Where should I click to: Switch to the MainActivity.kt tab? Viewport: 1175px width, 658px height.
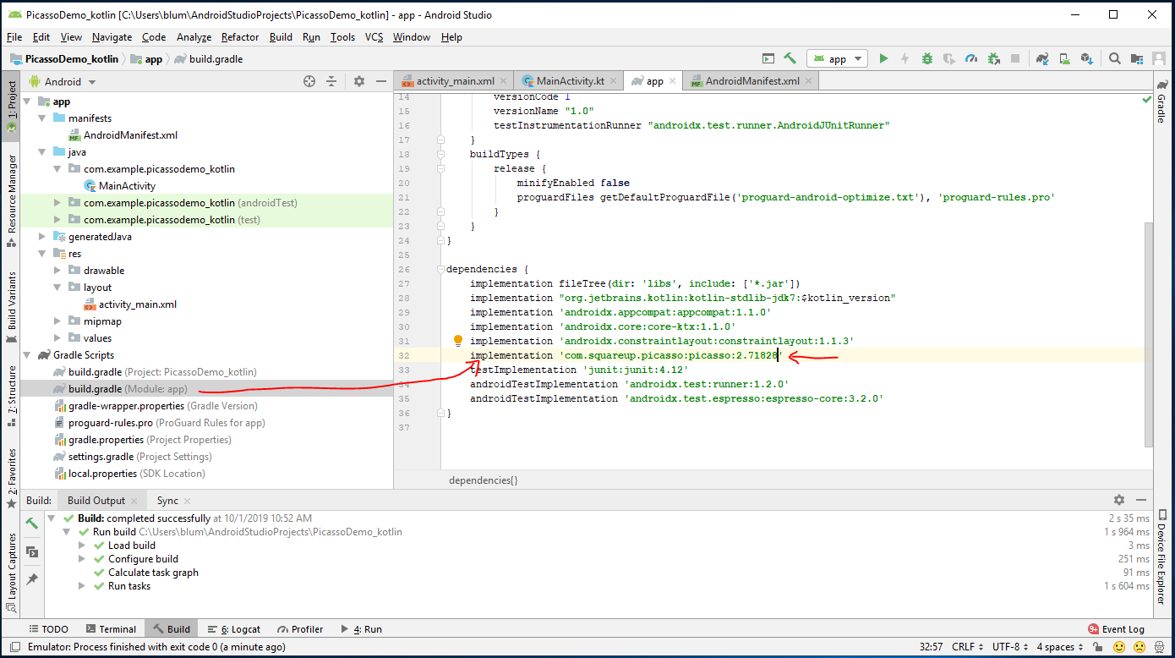pyautogui.click(x=570, y=81)
